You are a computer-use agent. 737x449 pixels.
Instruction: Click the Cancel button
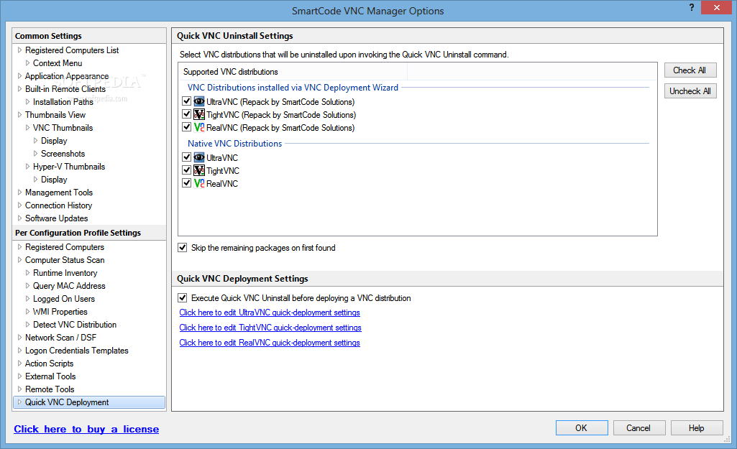(638, 428)
